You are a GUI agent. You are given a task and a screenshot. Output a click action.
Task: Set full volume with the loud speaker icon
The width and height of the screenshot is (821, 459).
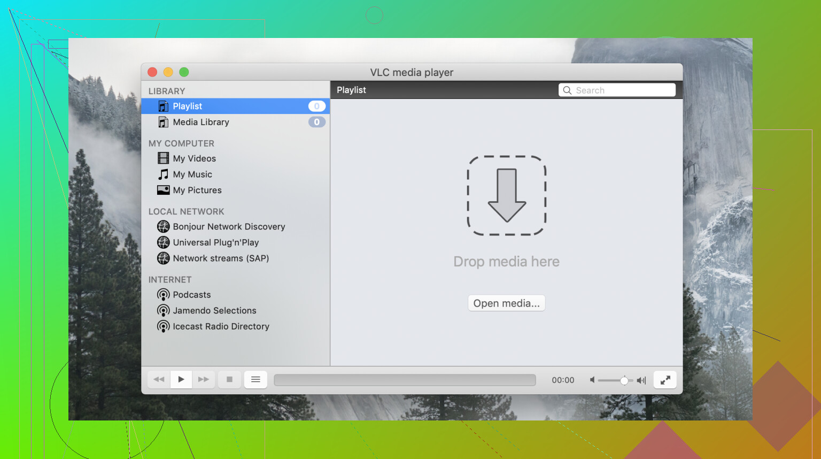pyautogui.click(x=641, y=380)
